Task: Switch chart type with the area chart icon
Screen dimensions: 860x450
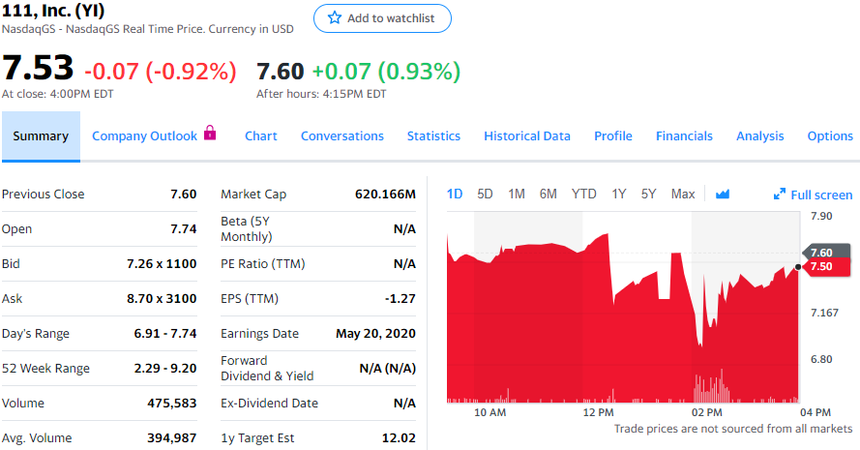Action: 722,195
